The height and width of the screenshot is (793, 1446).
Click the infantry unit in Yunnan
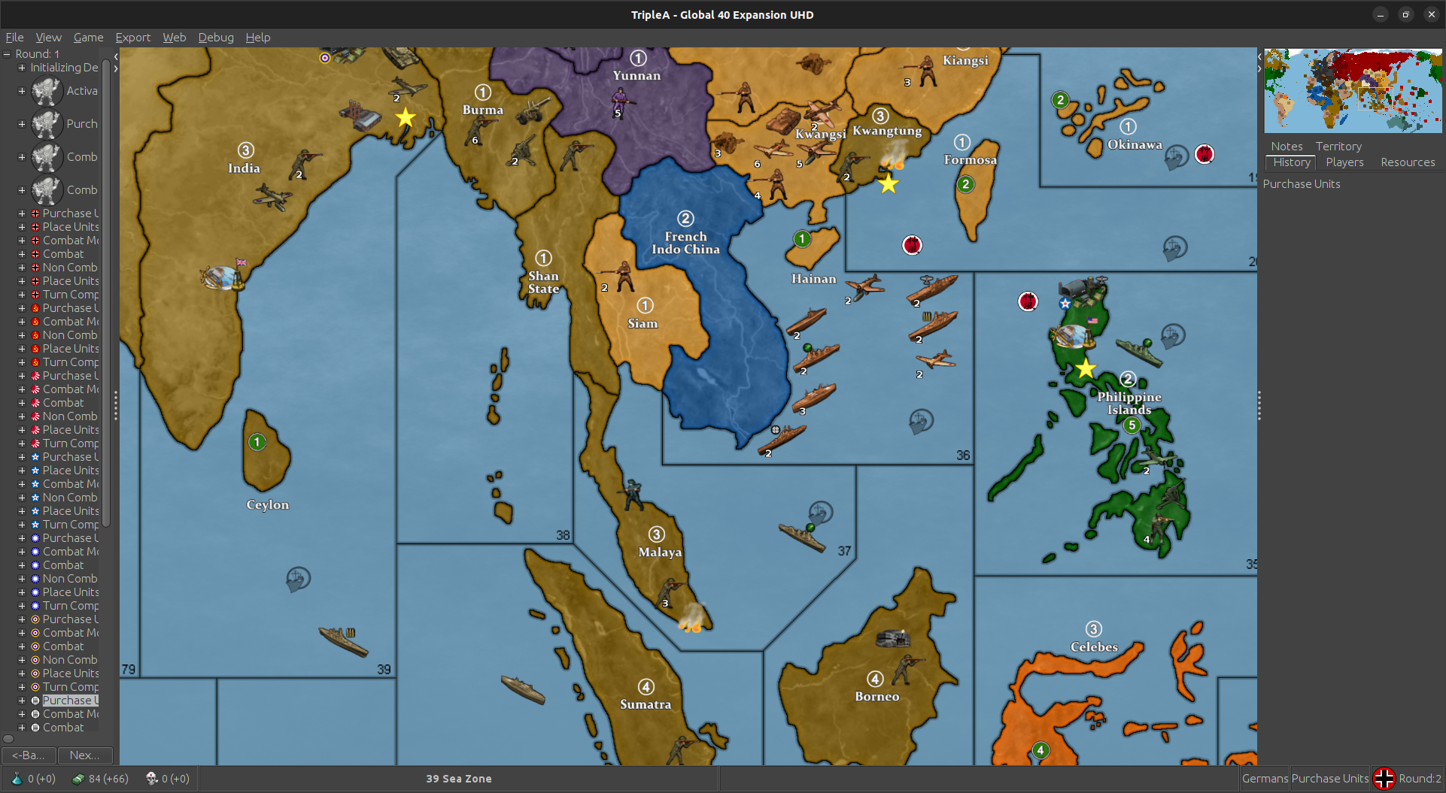tap(620, 101)
